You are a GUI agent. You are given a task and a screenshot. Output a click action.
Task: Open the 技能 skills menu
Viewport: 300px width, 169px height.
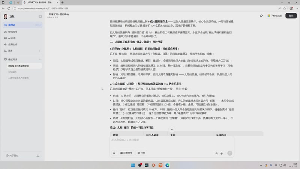pyautogui.click(x=141, y=153)
